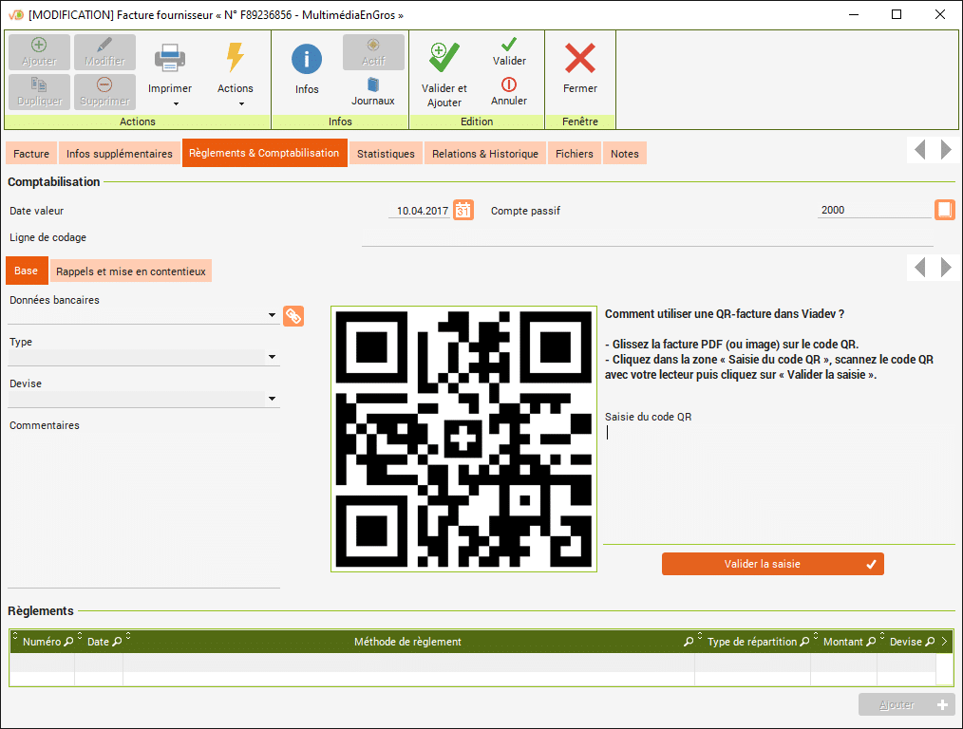Click the Compte passif lookup icon
Image resolution: width=963 pixels, height=729 pixels.
coord(944,210)
